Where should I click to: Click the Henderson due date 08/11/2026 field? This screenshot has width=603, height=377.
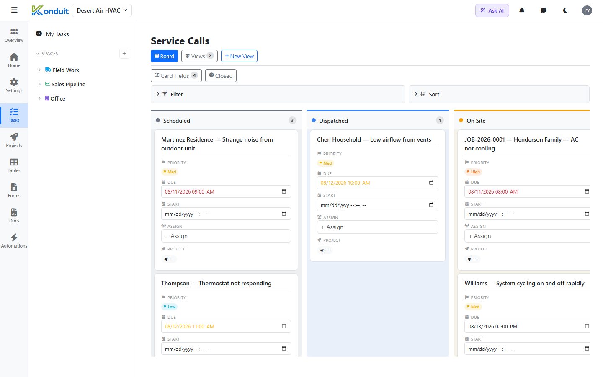pos(527,191)
